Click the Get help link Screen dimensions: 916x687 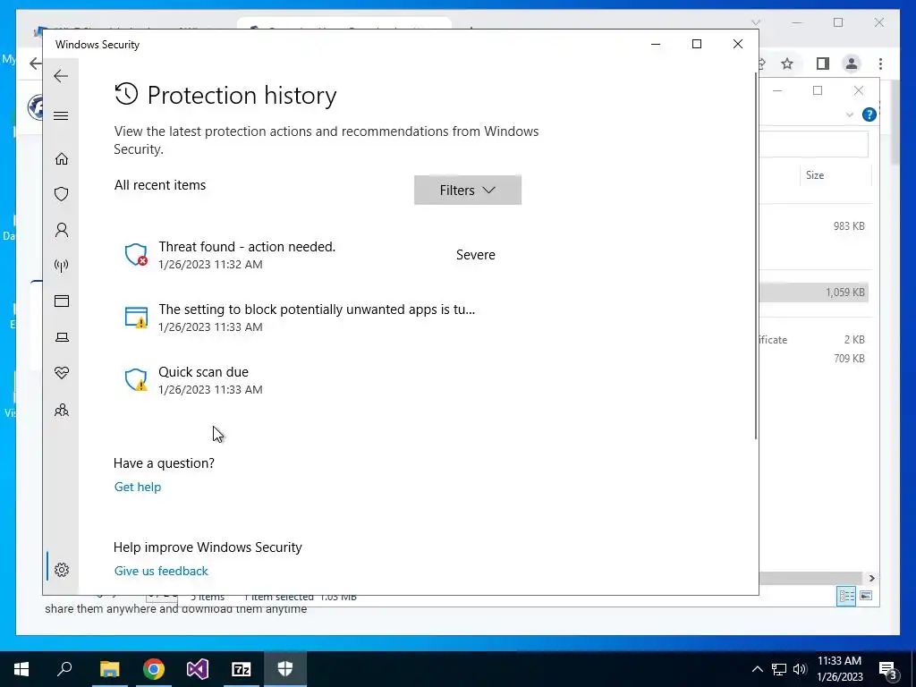[137, 487]
